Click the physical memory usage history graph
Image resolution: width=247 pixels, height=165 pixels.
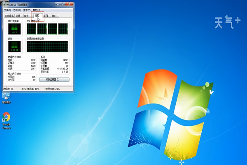47,47
